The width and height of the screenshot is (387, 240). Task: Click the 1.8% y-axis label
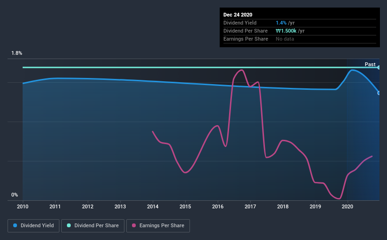click(16, 53)
